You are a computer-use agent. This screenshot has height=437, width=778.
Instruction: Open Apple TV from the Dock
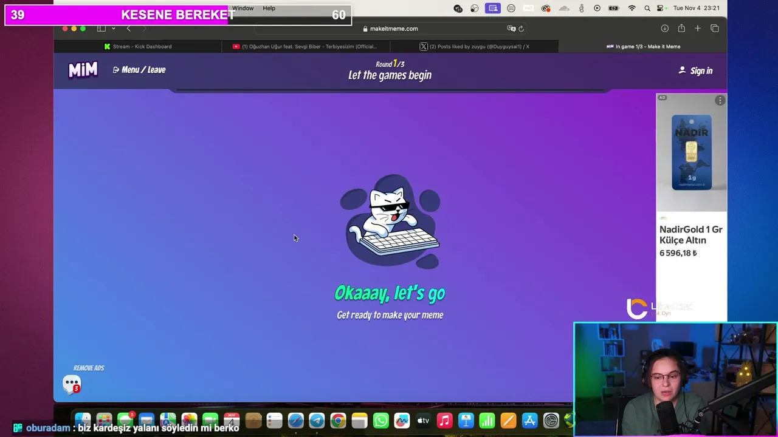coord(423,420)
